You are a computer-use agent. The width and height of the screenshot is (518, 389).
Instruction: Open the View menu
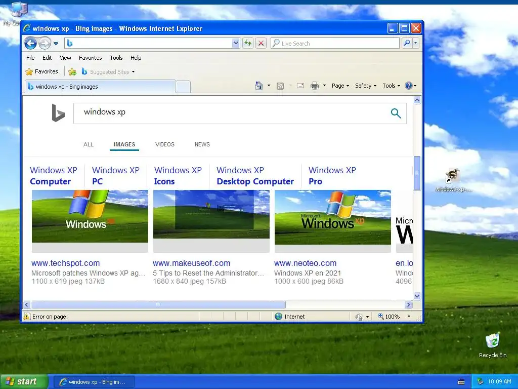[65, 58]
